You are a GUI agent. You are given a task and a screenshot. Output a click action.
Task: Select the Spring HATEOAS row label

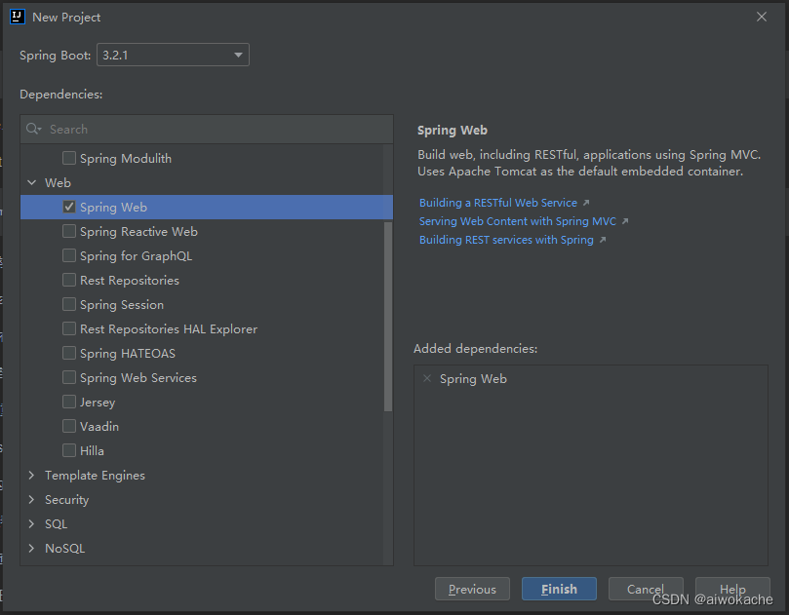click(128, 354)
